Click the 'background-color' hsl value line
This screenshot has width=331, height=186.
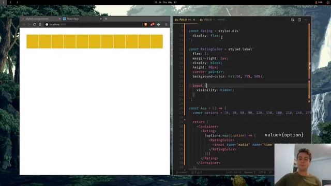(x=228, y=76)
